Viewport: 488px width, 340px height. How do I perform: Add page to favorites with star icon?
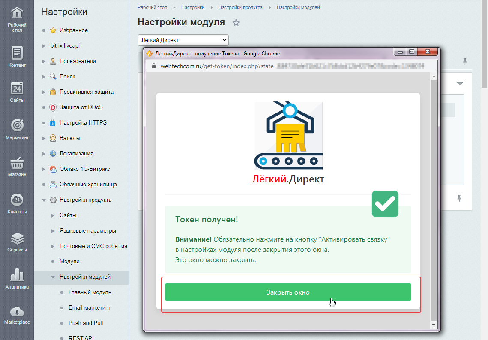236,23
